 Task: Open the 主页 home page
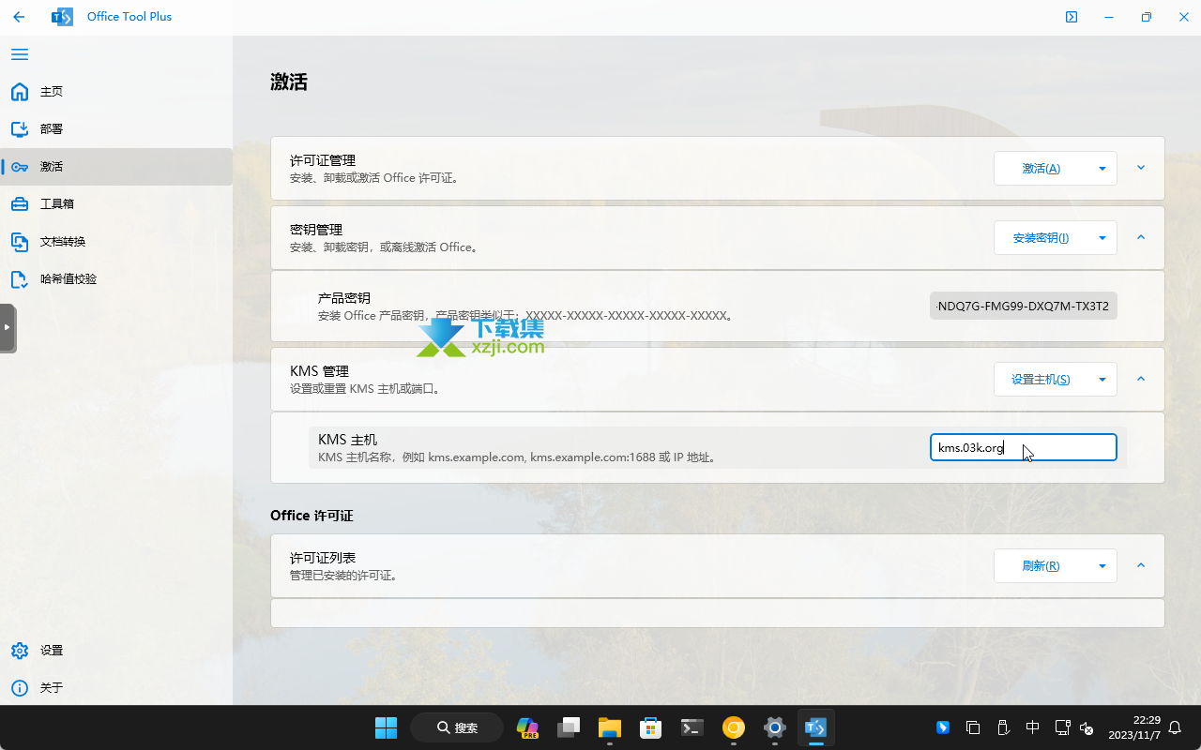[116, 92]
